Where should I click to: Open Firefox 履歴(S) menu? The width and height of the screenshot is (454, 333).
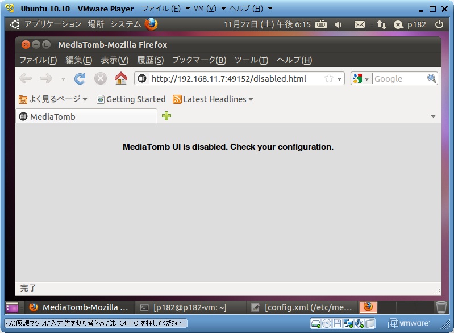150,60
